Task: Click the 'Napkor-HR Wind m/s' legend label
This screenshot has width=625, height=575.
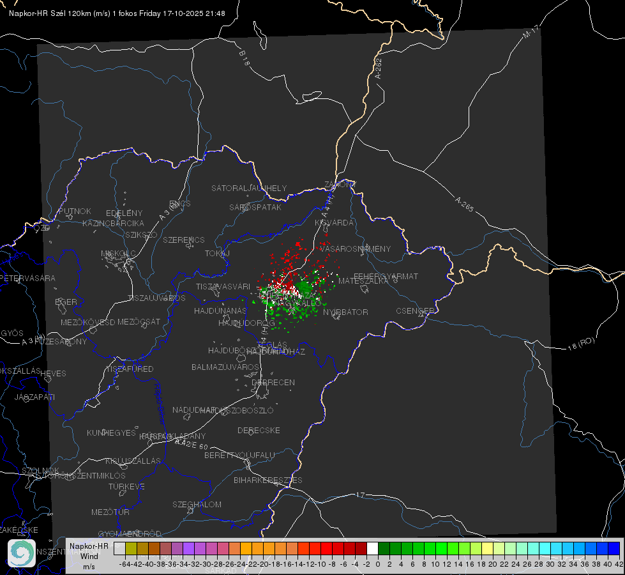Action: (x=89, y=556)
